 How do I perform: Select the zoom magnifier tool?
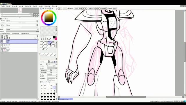(43, 39)
